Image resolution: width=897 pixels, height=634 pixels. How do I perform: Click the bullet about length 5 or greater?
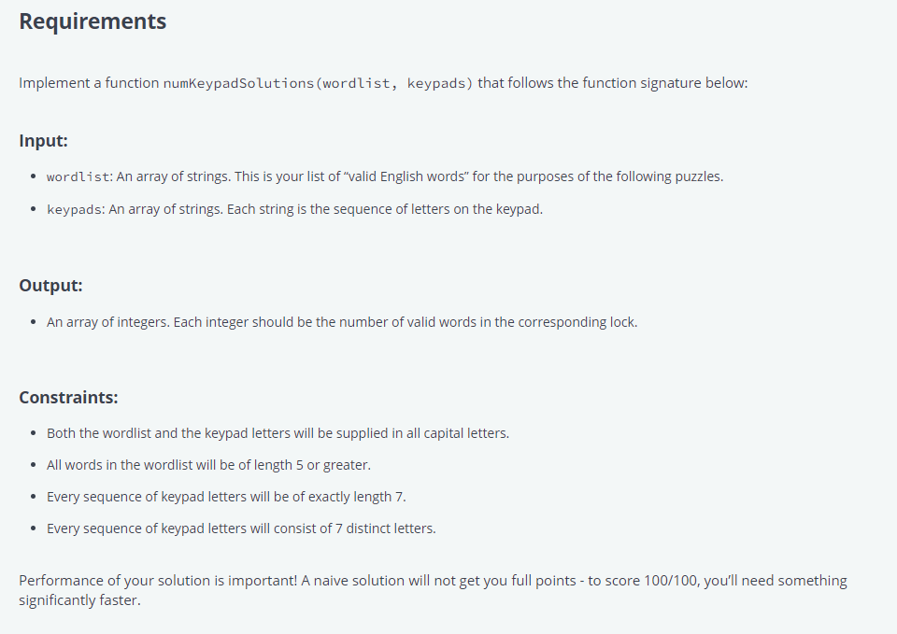pos(208,465)
